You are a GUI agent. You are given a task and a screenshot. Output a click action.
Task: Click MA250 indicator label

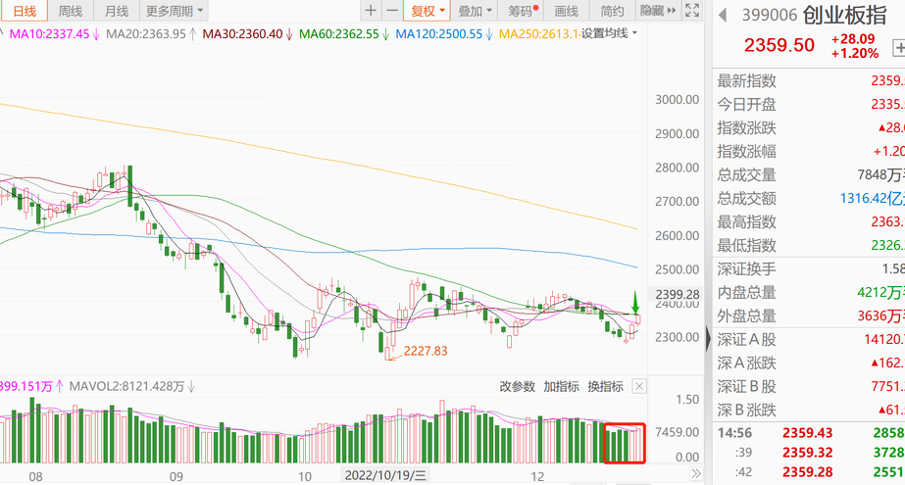[538, 34]
